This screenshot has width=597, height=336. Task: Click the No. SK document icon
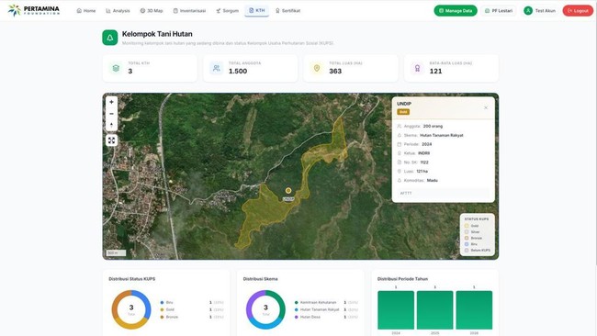(x=399, y=162)
